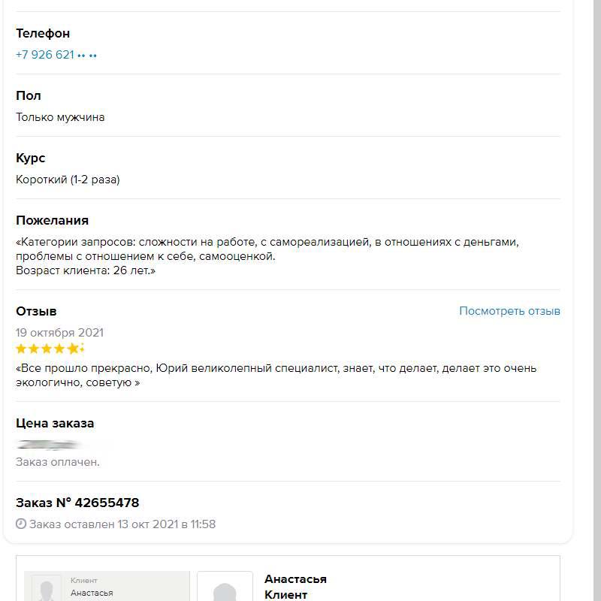
Task: Click the clock icon beside order date
Action: (21, 524)
